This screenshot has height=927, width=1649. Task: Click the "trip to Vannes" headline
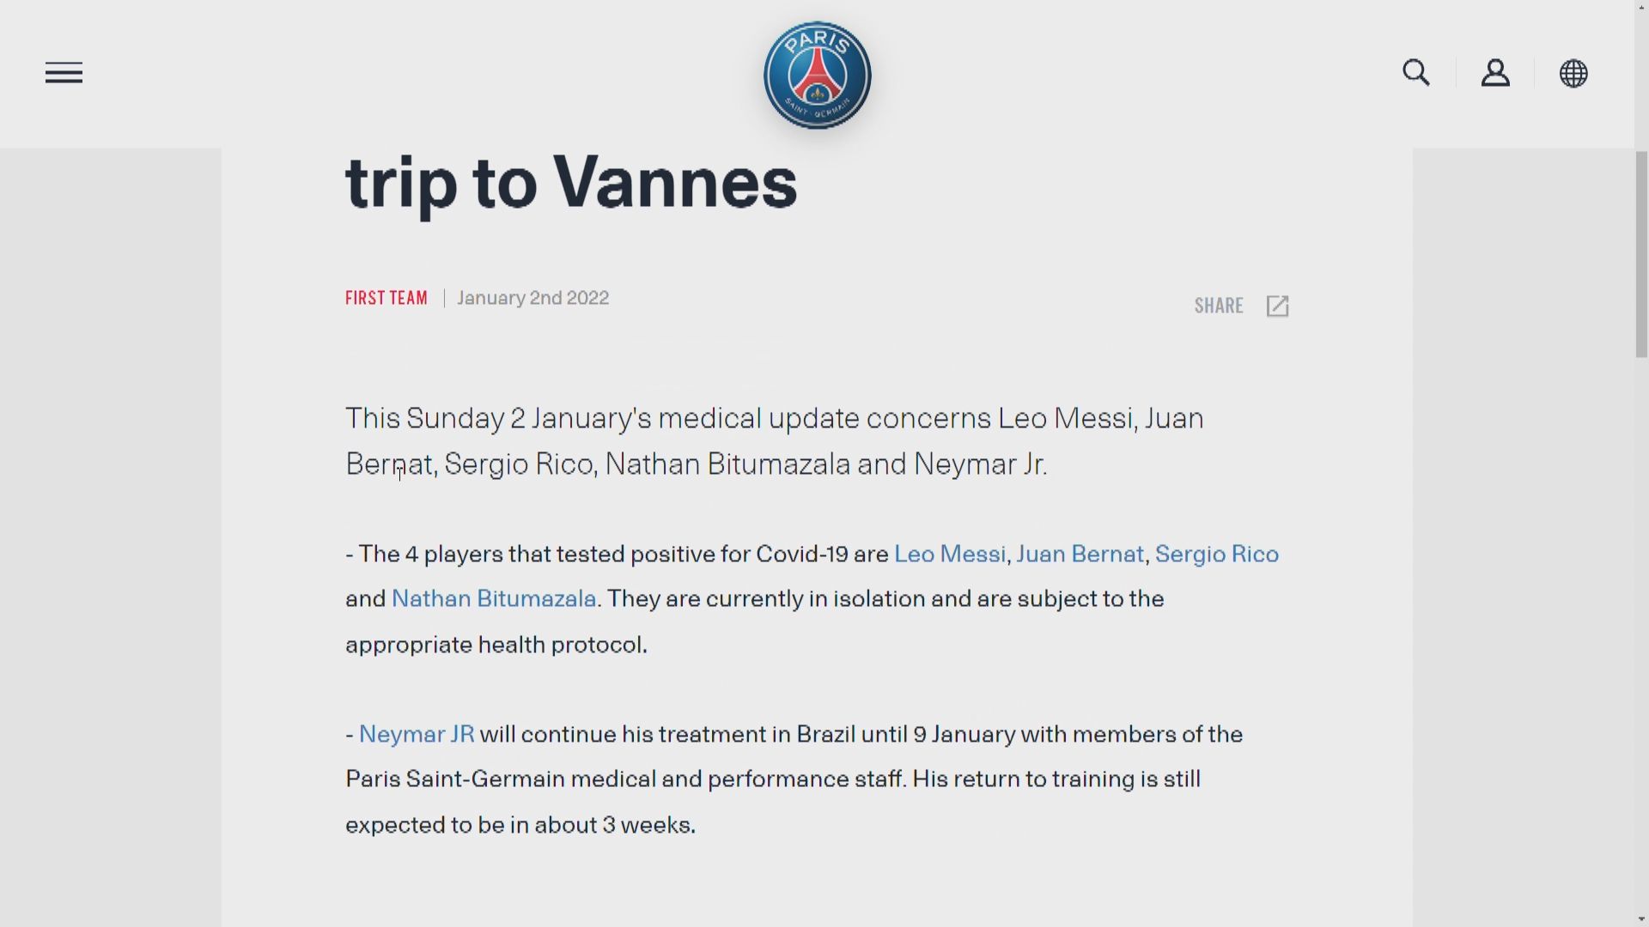click(x=571, y=183)
